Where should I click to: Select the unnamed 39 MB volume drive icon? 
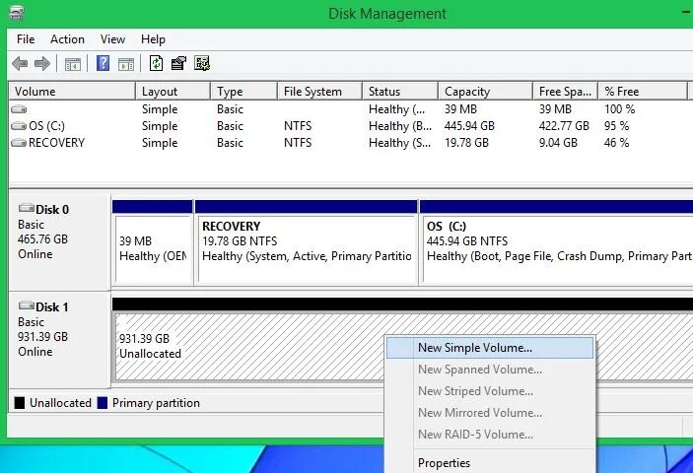click(x=19, y=109)
